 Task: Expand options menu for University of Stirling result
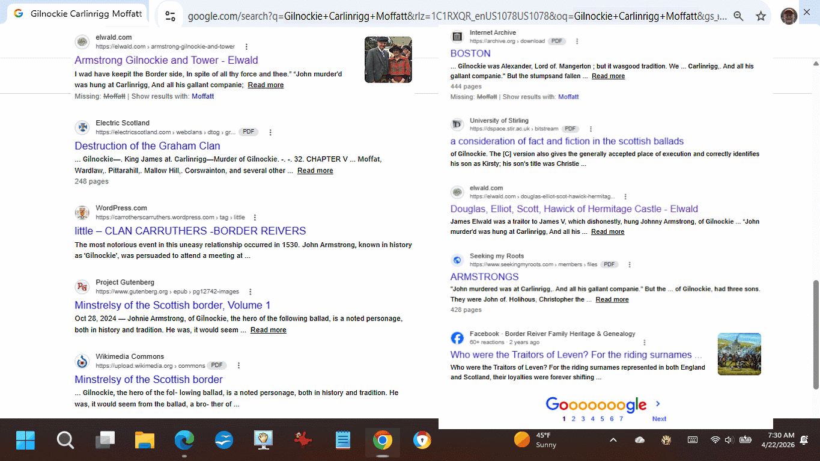tap(591, 129)
